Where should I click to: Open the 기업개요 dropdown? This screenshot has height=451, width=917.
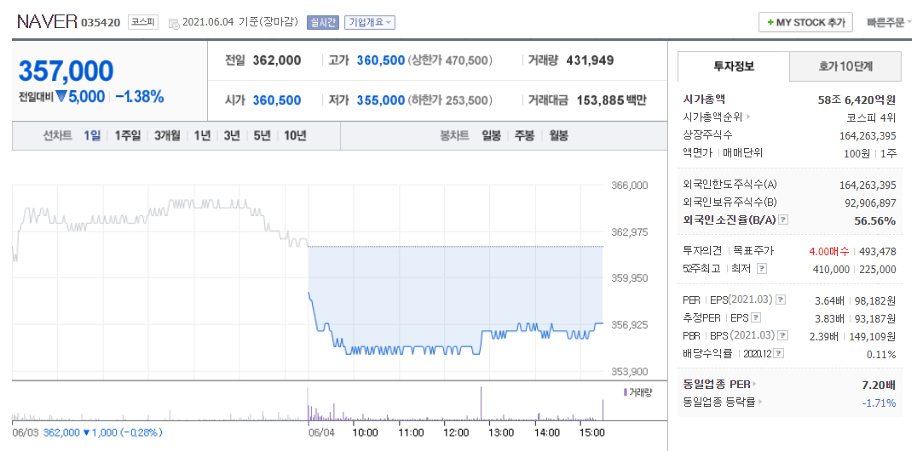click(370, 23)
